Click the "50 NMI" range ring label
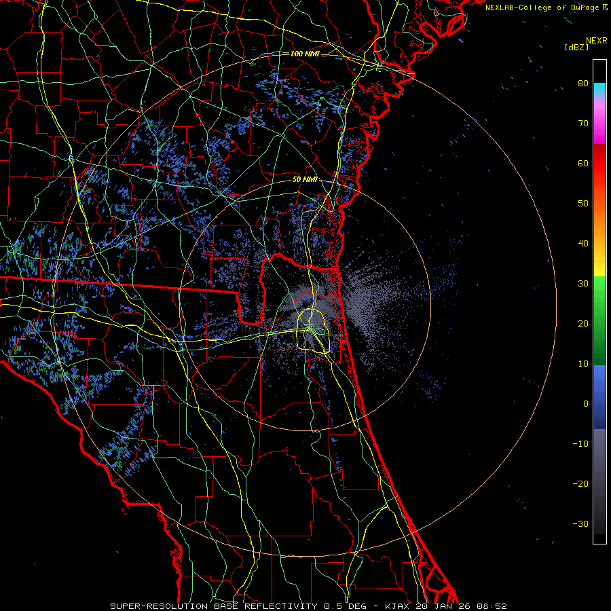This screenshot has width=611, height=611. pos(305,180)
